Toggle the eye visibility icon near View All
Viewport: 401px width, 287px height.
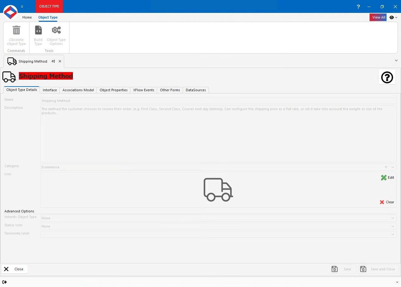[391, 17]
